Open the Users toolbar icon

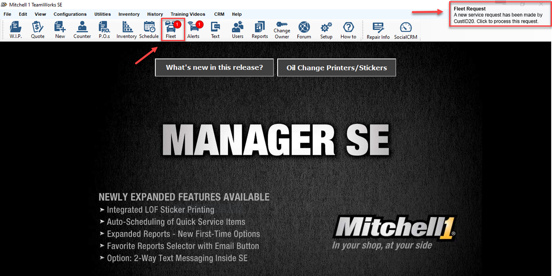[238, 30]
